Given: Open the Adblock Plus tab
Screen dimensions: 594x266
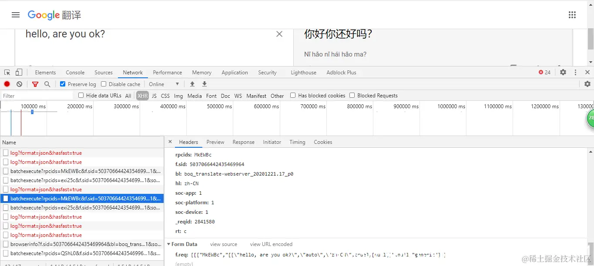Looking at the screenshot, I should point(341,73).
